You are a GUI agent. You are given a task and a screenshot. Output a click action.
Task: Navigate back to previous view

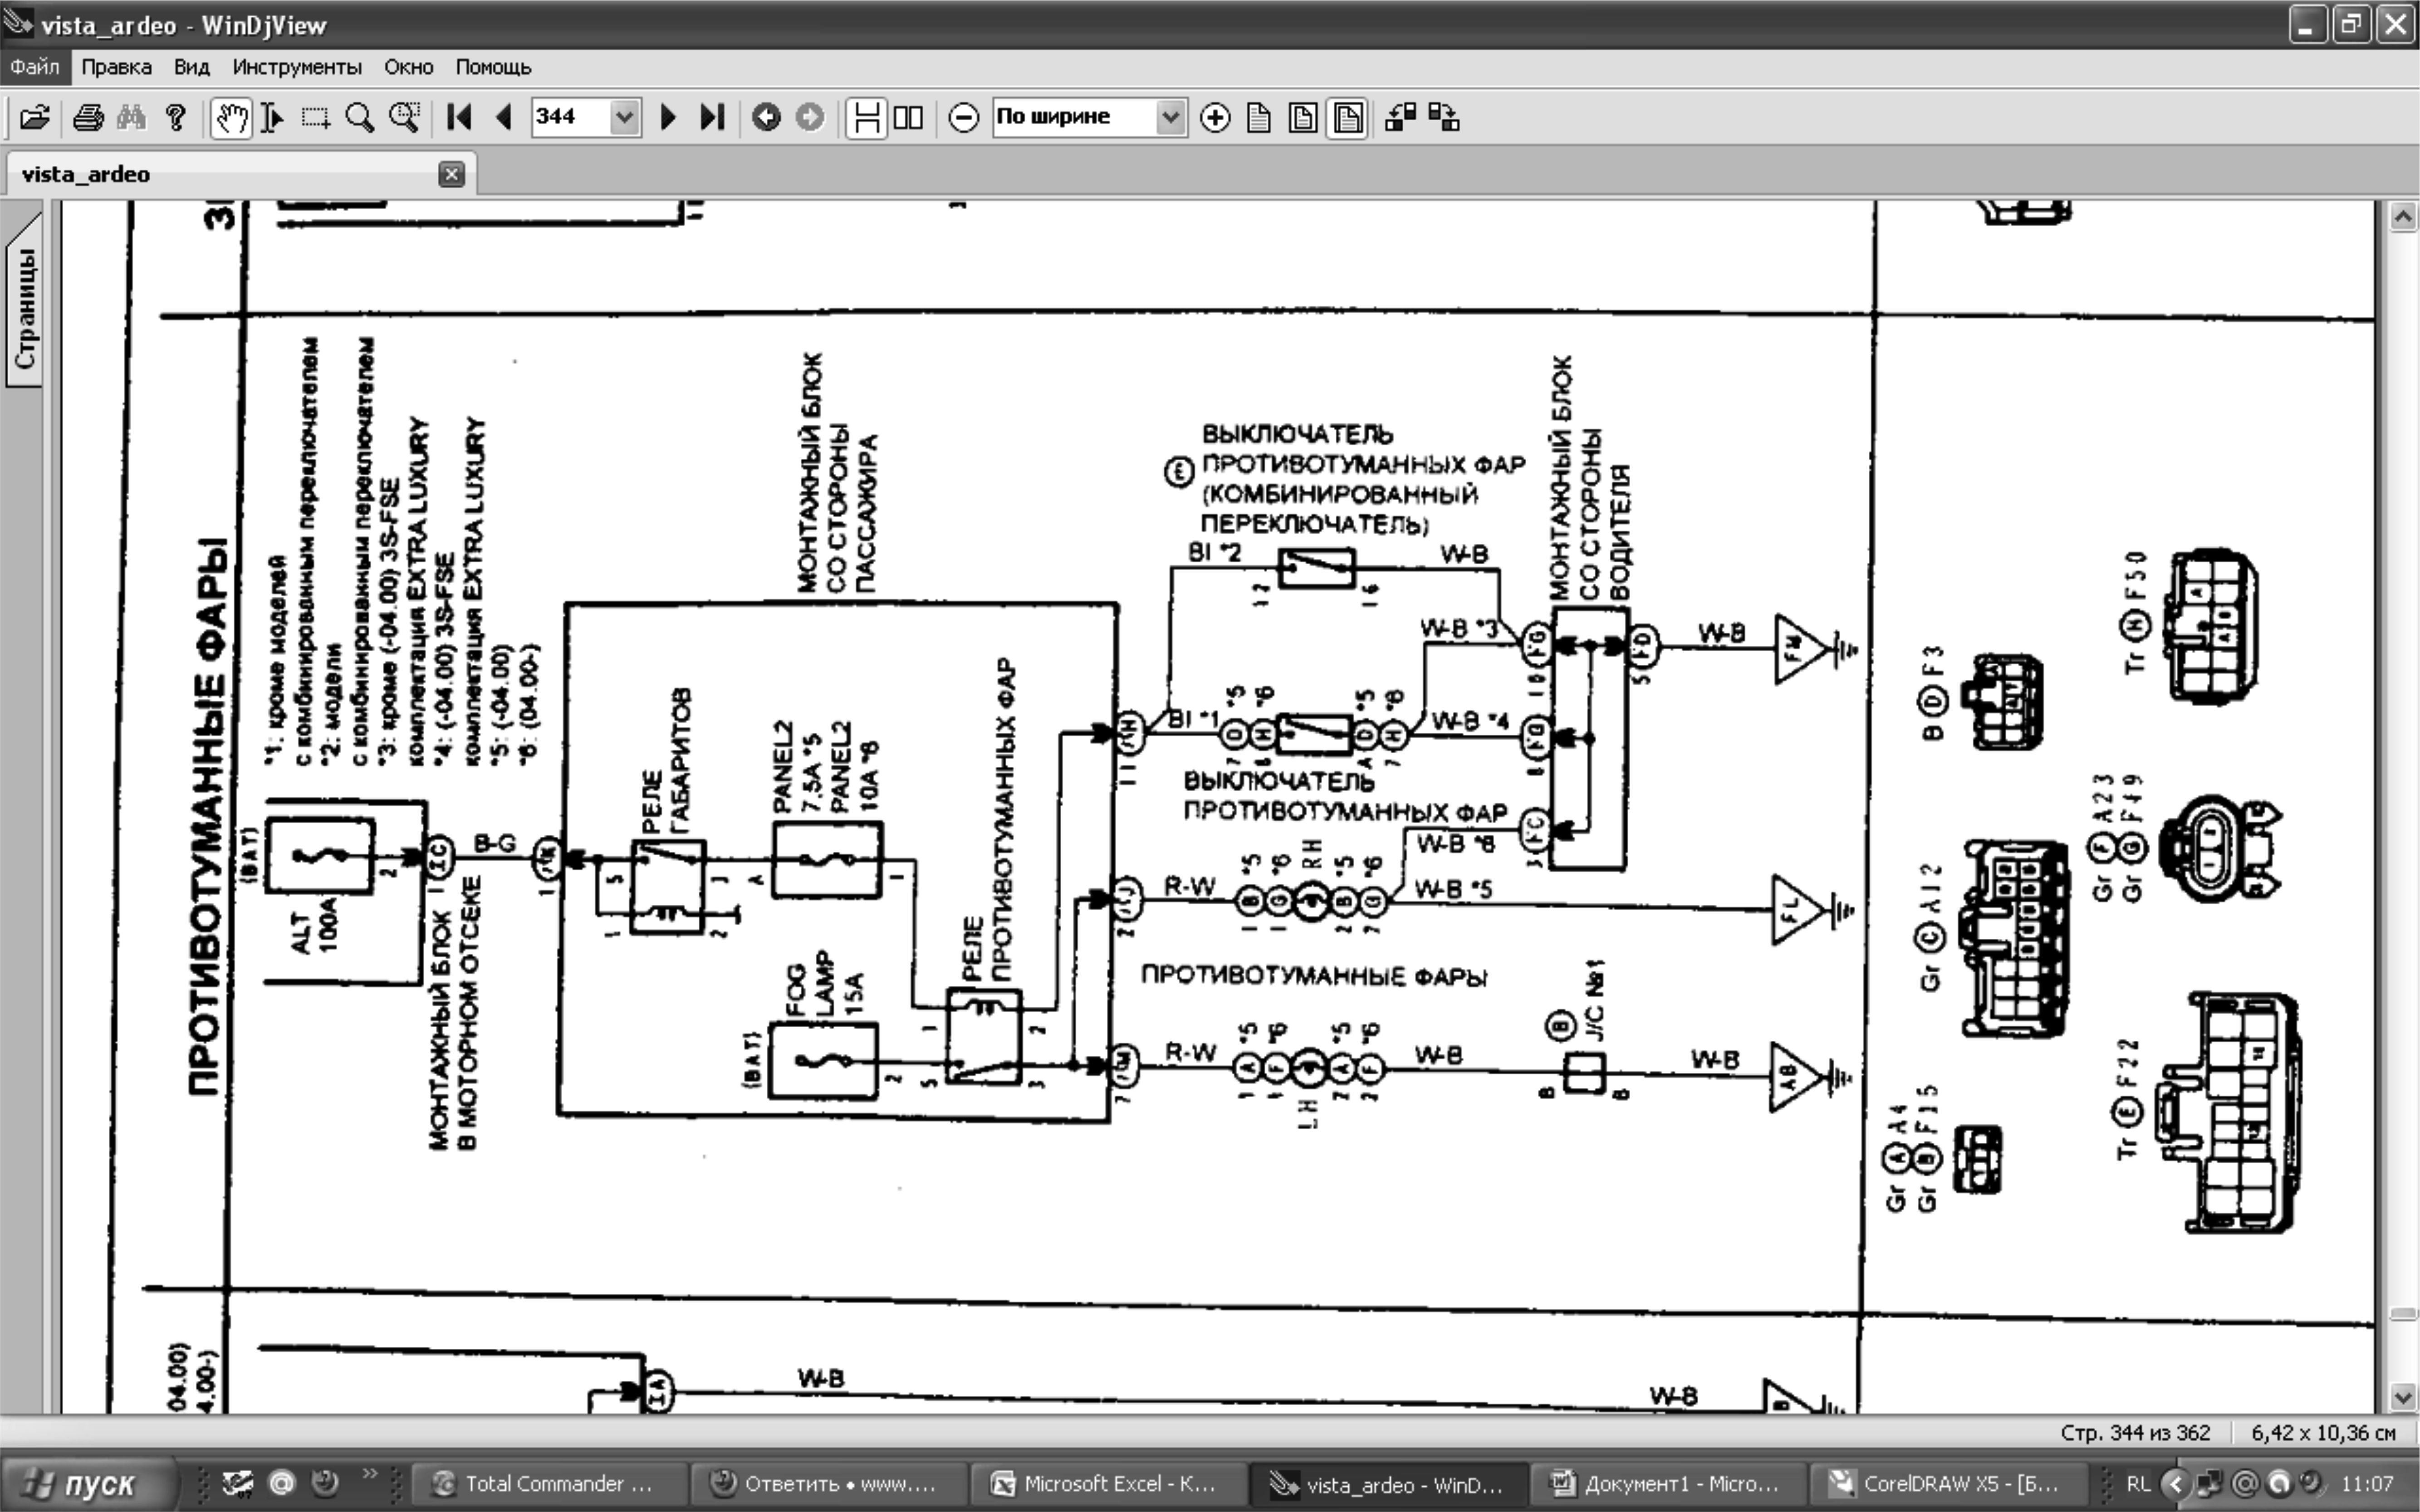[766, 118]
